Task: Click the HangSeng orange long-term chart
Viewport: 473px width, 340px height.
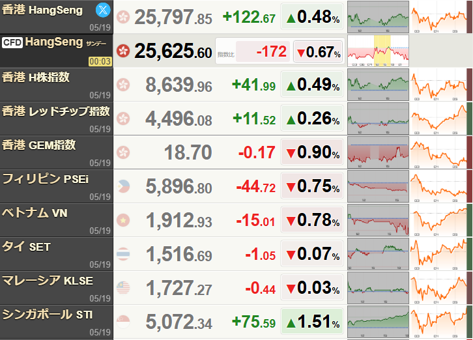Action: 439,17
